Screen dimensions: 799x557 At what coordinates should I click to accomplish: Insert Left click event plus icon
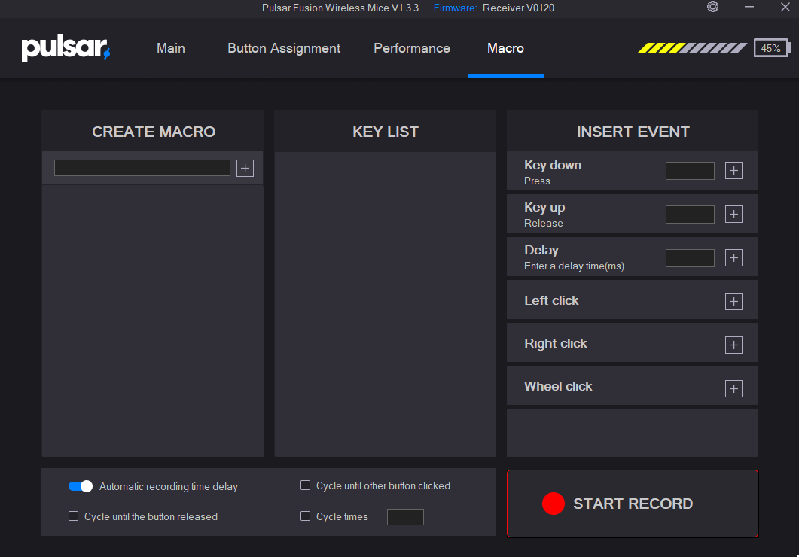pyautogui.click(x=733, y=301)
